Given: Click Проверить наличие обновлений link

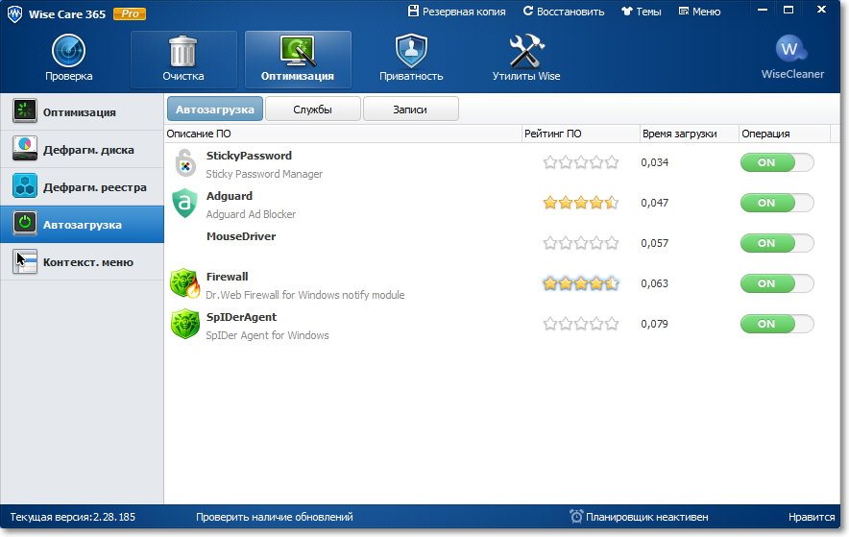Looking at the screenshot, I should (x=274, y=517).
